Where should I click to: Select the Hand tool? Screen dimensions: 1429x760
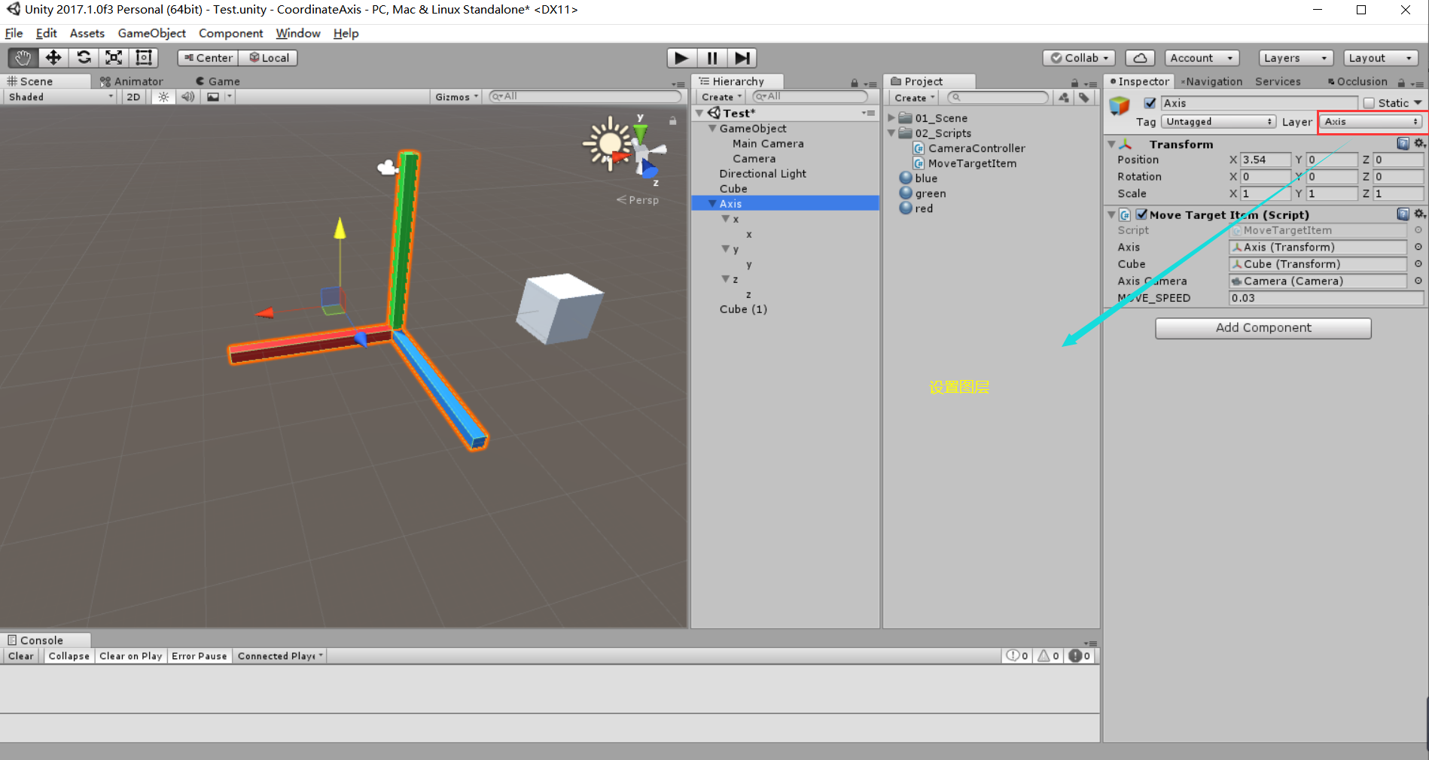click(23, 58)
